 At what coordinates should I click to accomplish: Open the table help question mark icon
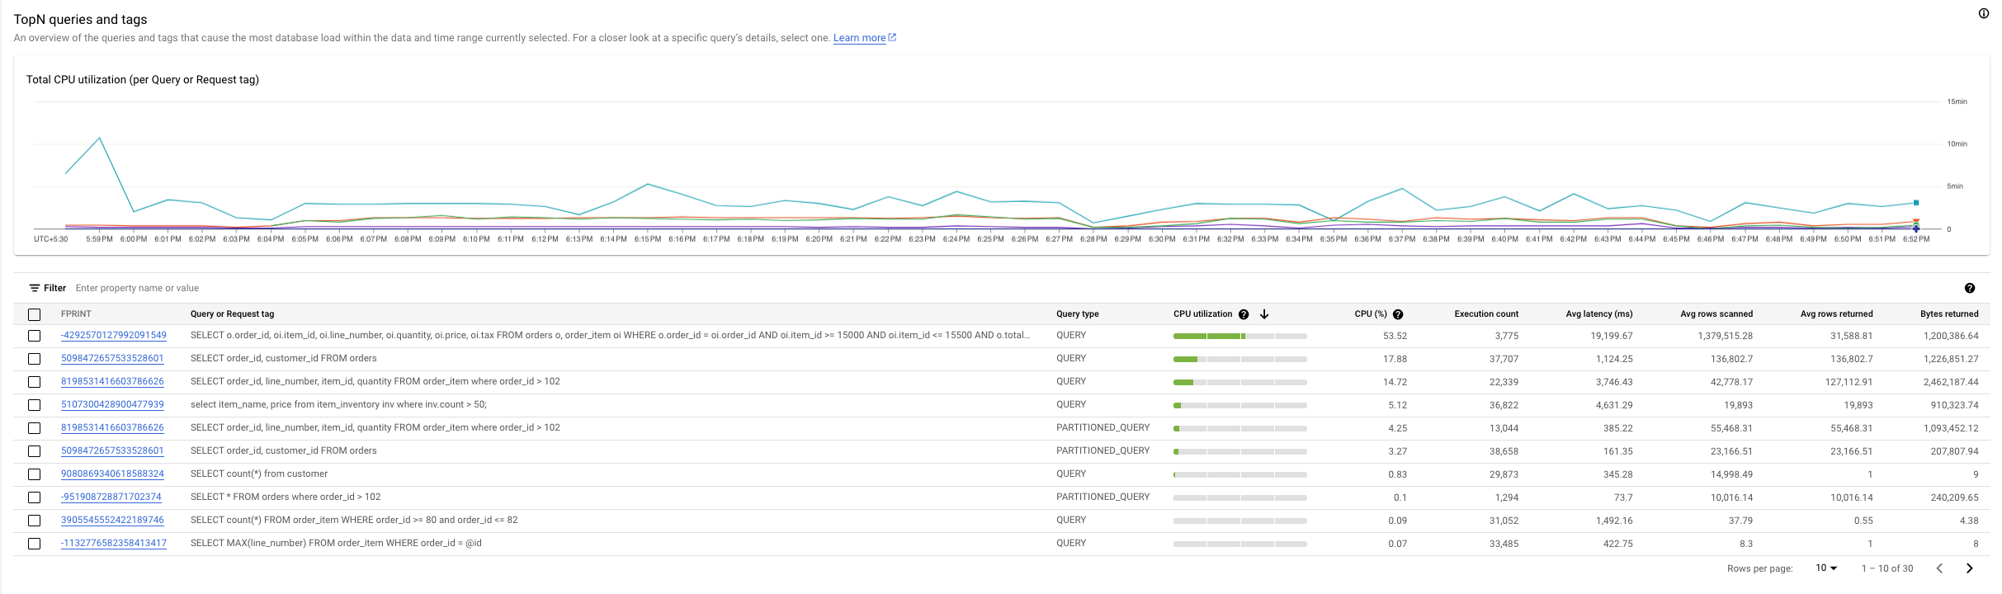(1969, 288)
